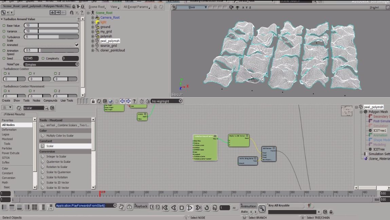Click the search magnifier next to scalar field
390x220 pixels.
click(47, 108)
